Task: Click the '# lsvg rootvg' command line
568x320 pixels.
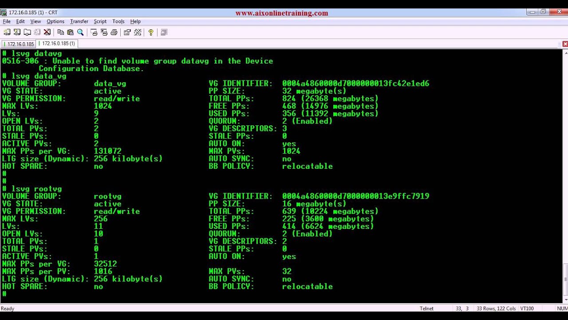Action: (32, 189)
